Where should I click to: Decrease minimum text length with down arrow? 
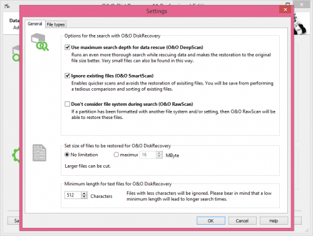click(84, 197)
